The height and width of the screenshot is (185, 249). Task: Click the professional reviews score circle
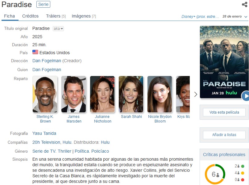[215, 174]
